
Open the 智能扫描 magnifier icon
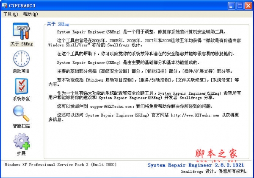(x=21, y=113)
